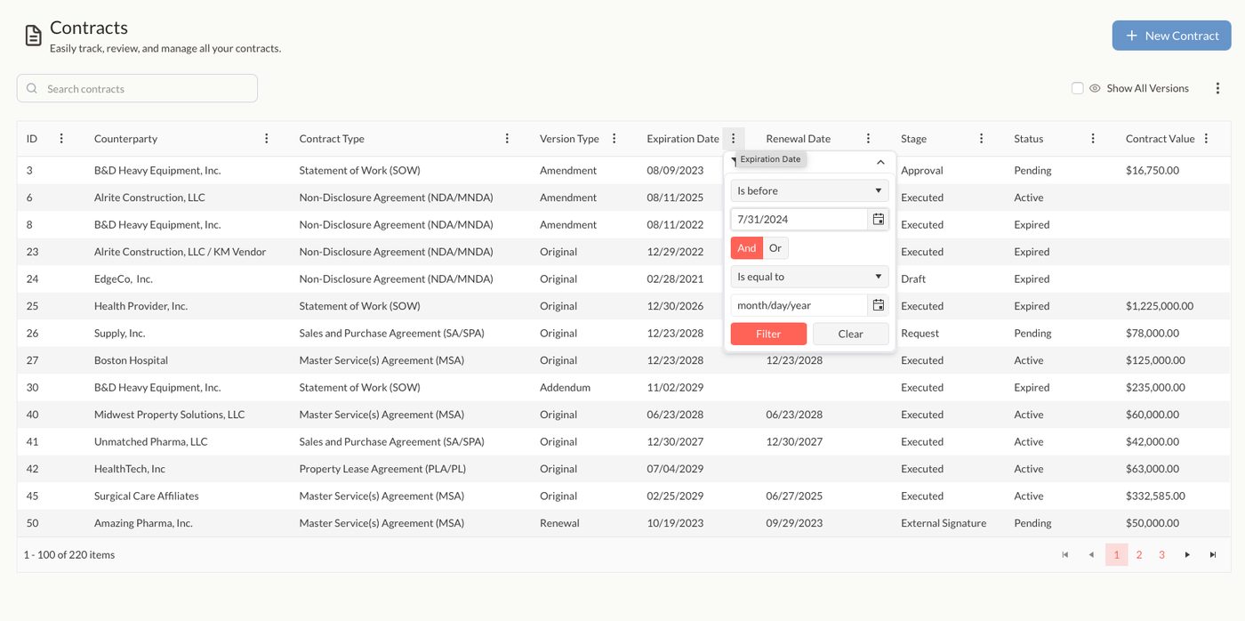Go to the previous page
The width and height of the screenshot is (1245, 621).
(1091, 554)
